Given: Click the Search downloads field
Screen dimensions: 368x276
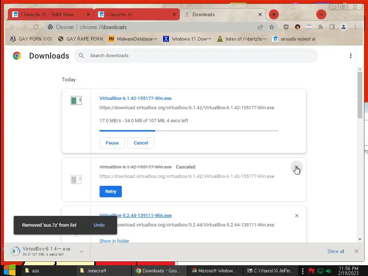Looking at the screenshot, I should point(196,56).
